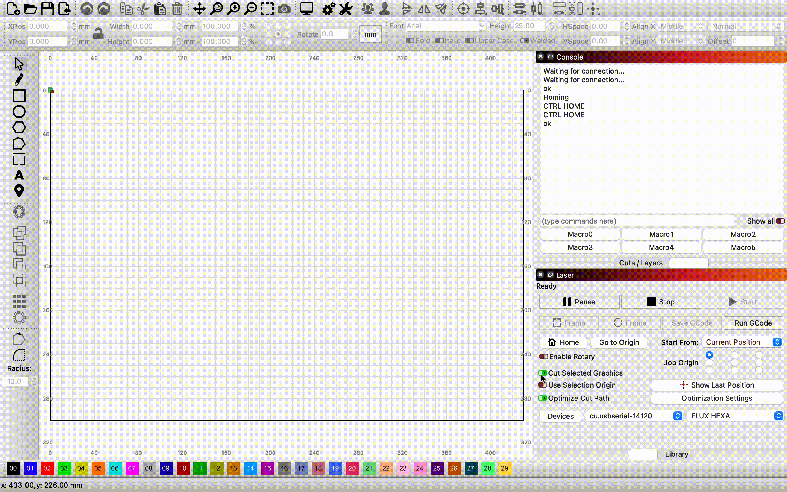The image size is (787, 492).
Task: Select the Draw Lines pencil tool
Action: (x=19, y=80)
